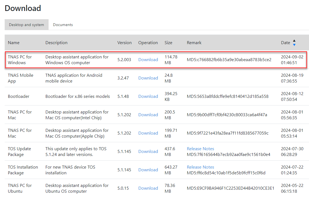Click date 2024-08-12 07:50:54
The height and width of the screenshot is (202, 309).
(292, 96)
